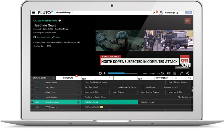The width and height of the screenshot is (224, 129).
Task: Open info icon for Headline News channel
Action: [x=79, y=102]
